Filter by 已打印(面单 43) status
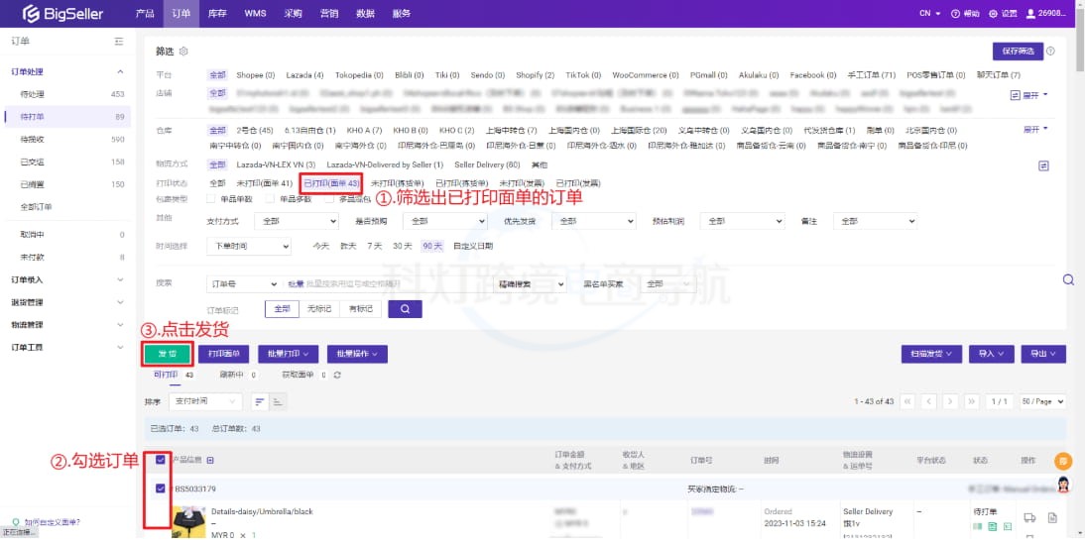The width and height of the screenshot is (1085, 545). [331, 183]
